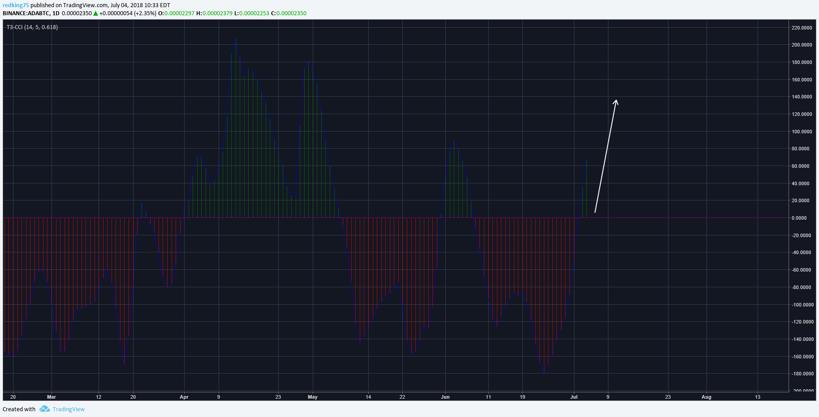Click the 160.0000 price scale label

802,80
